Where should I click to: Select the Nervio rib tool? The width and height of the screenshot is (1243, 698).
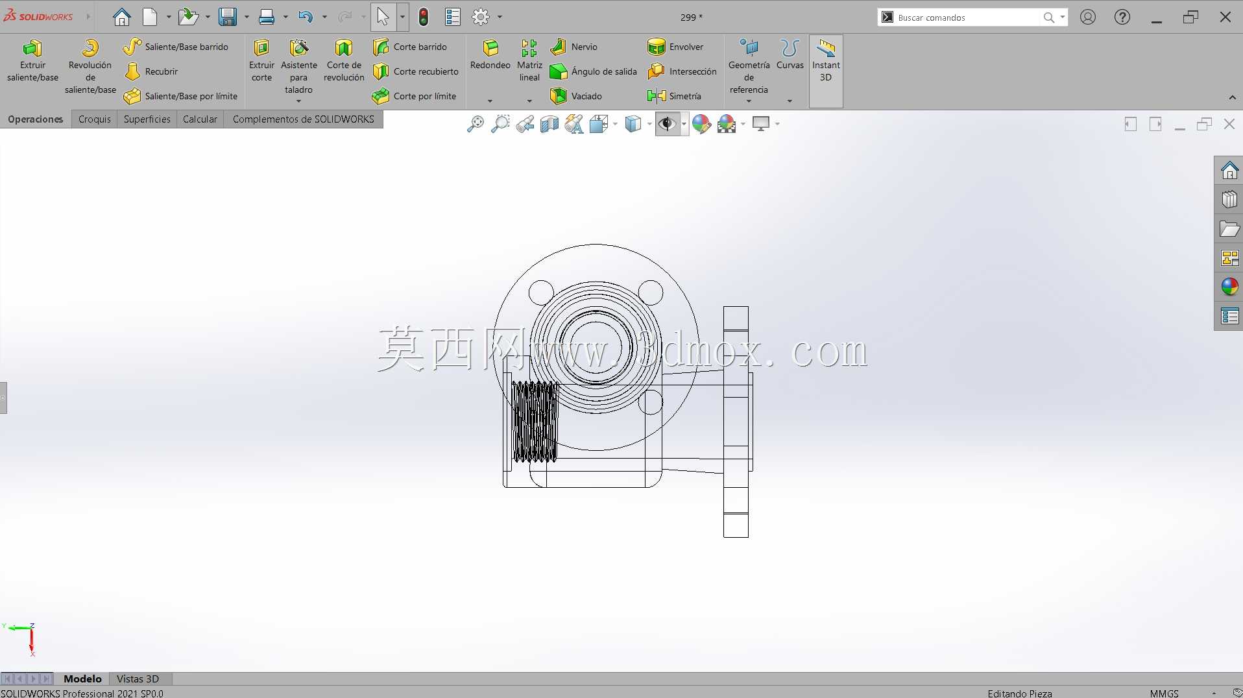(574, 47)
